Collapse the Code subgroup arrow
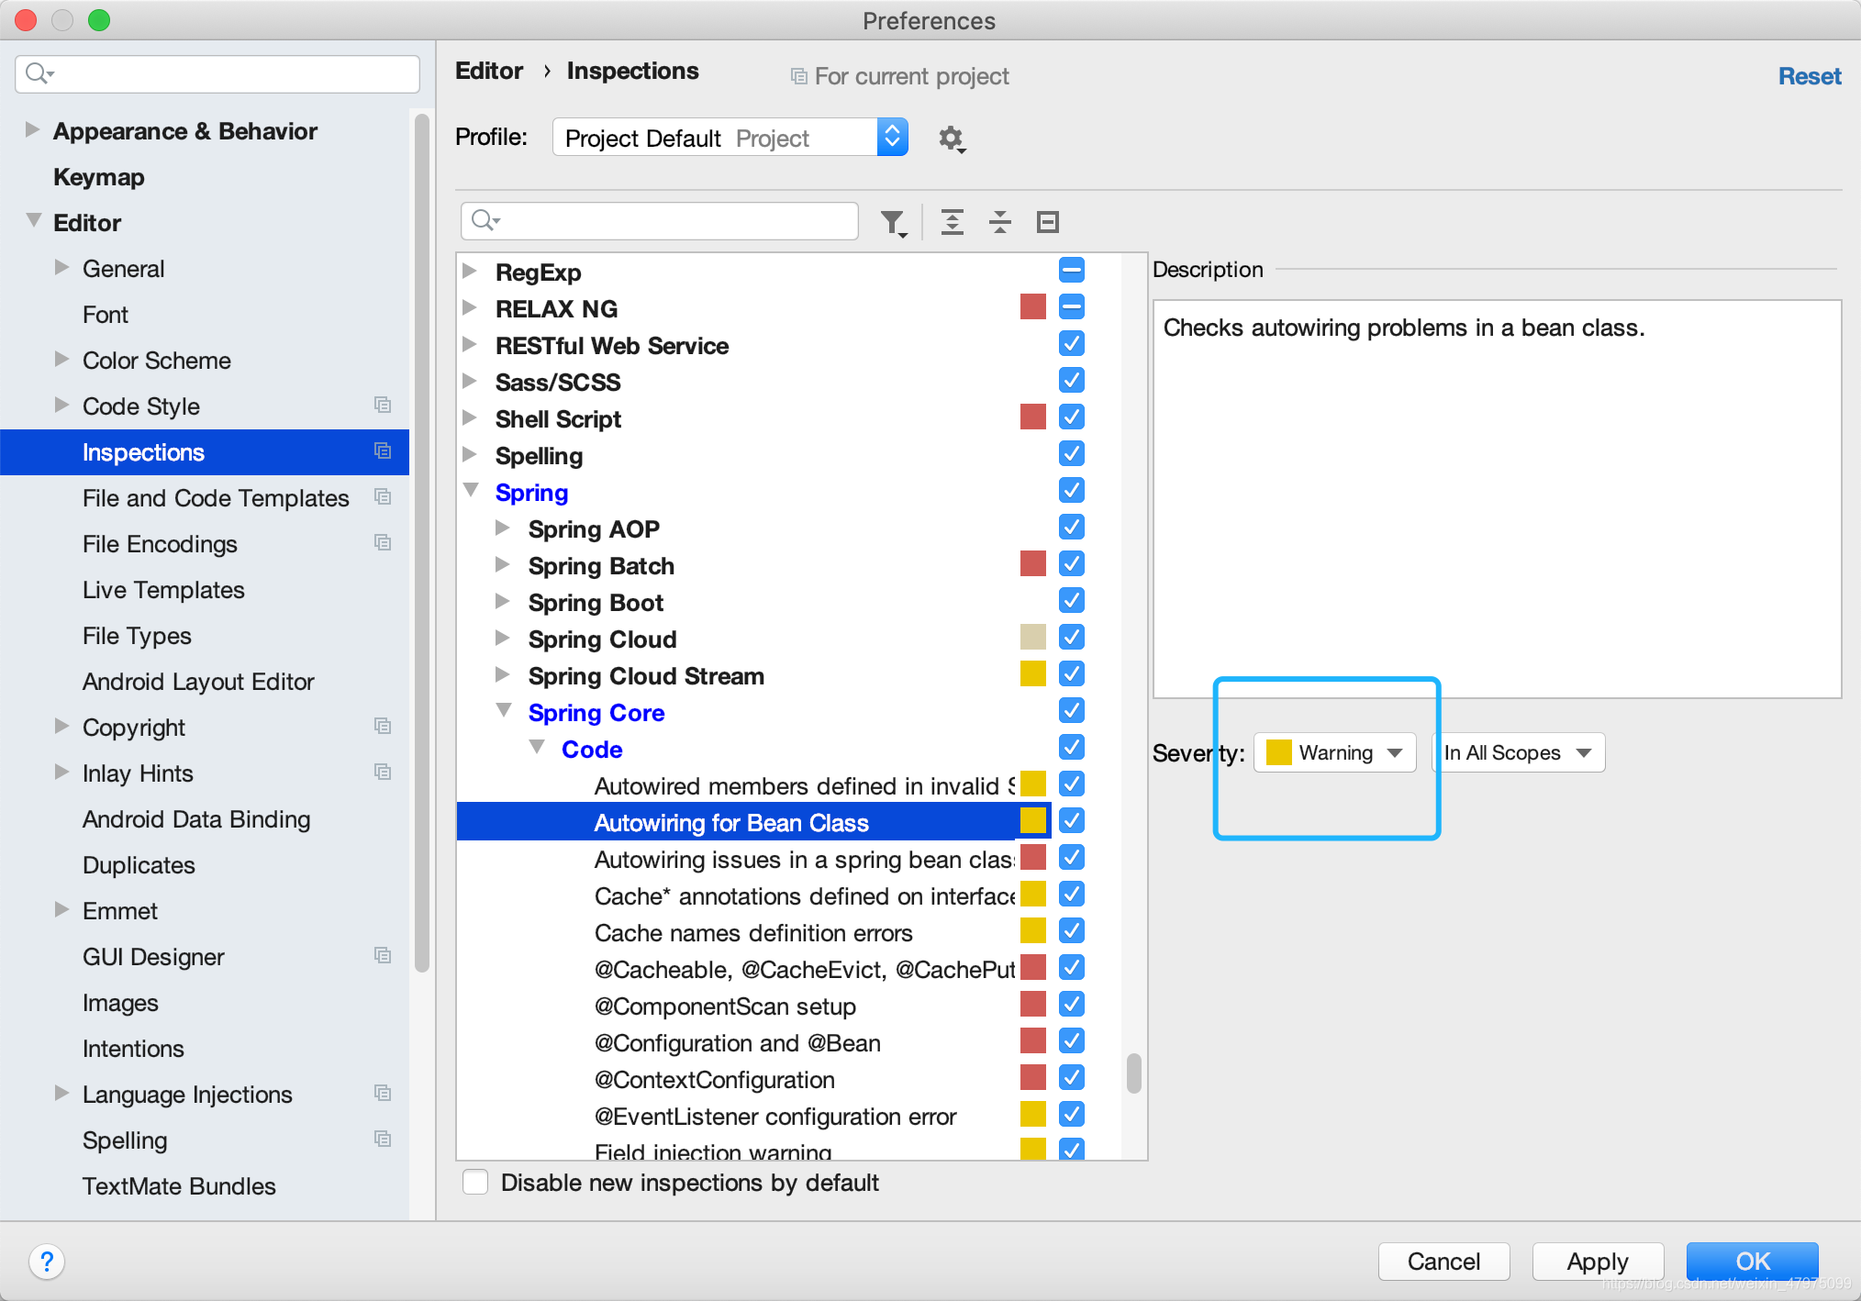This screenshot has height=1301, width=1861. click(x=537, y=748)
